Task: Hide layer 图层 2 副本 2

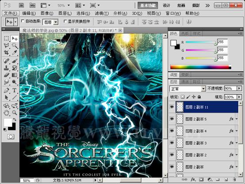Action: pyautogui.click(x=172, y=155)
